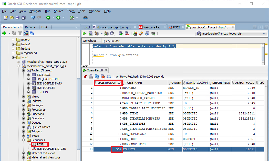
Task: Click the filter funnel icon in Connections
Action: (20, 33)
